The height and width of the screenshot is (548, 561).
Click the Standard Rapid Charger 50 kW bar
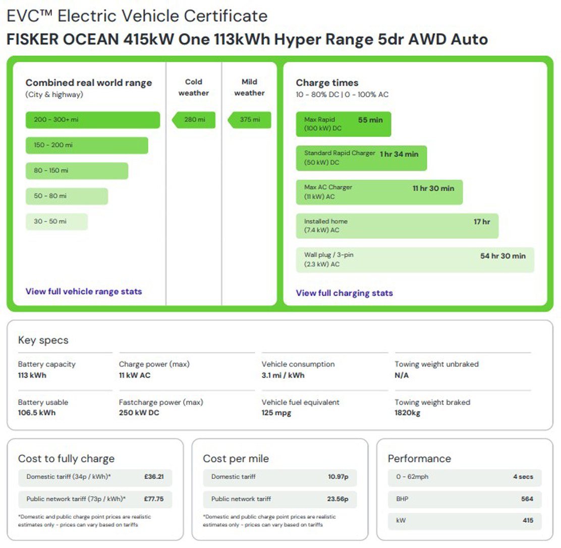point(361,158)
